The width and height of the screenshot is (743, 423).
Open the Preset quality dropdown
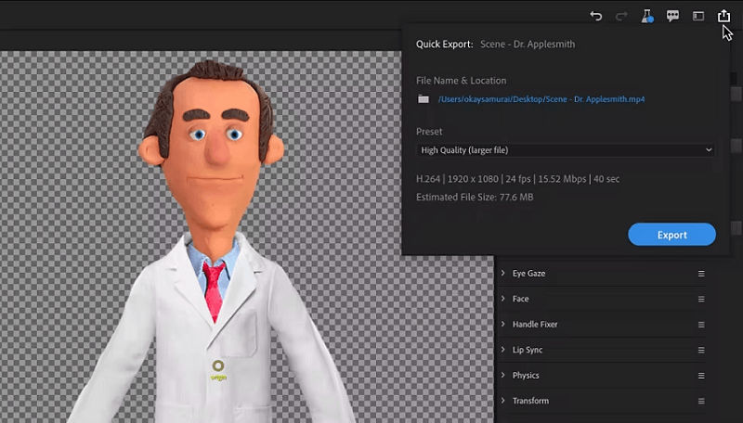pyautogui.click(x=566, y=150)
